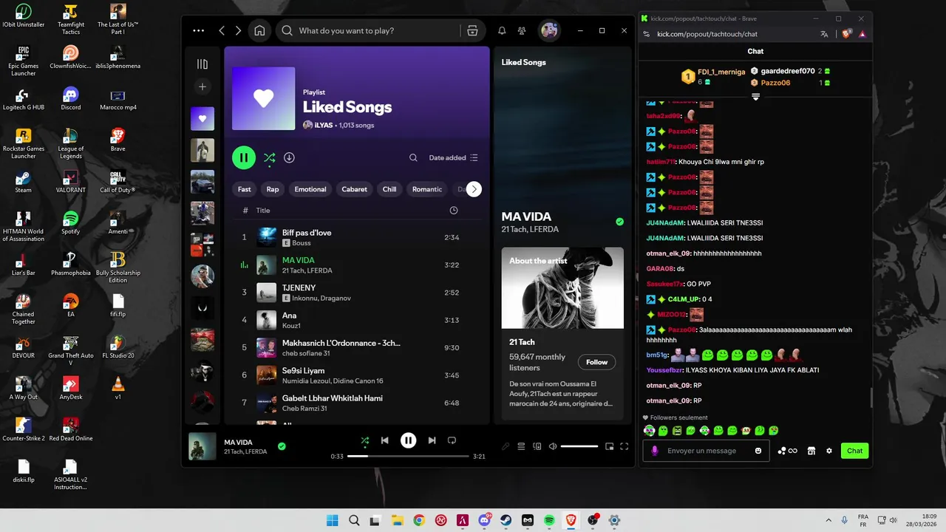Image resolution: width=946 pixels, height=532 pixels.
Task: Open the playback Queue
Action: click(x=521, y=446)
